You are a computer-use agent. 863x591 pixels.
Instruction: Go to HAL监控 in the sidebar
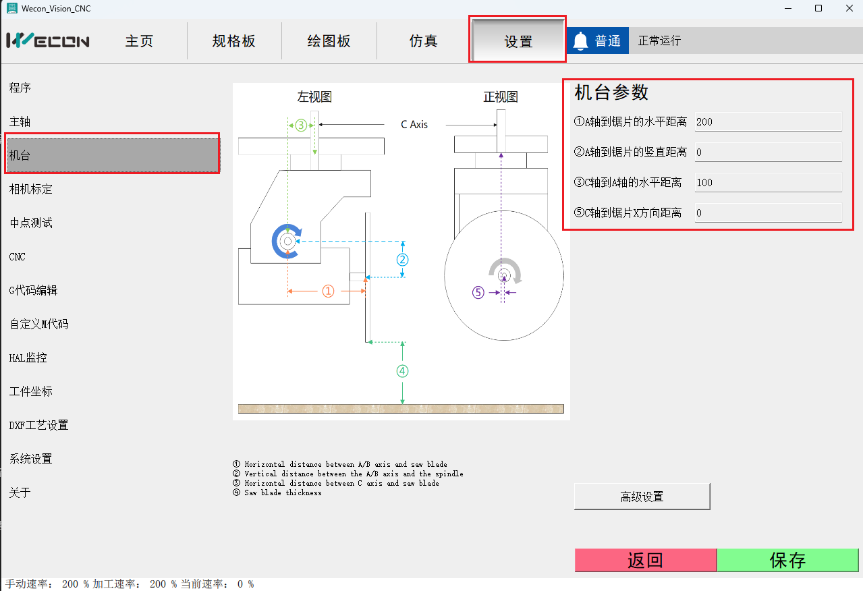[x=28, y=358]
